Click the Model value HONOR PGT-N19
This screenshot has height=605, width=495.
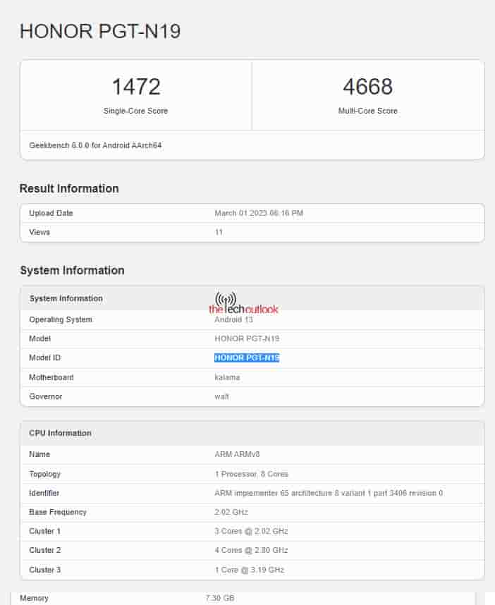pos(247,338)
